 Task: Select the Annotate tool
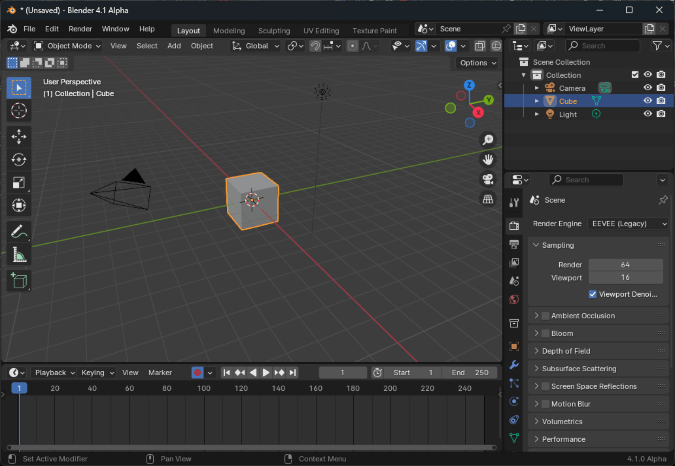pos(19,231)
